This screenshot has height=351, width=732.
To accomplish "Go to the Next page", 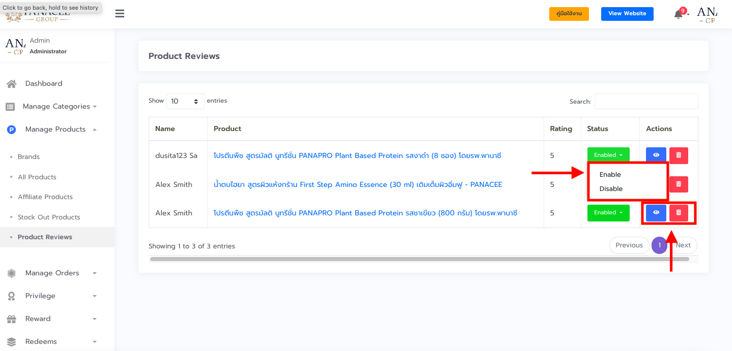I will click(683, 245).
